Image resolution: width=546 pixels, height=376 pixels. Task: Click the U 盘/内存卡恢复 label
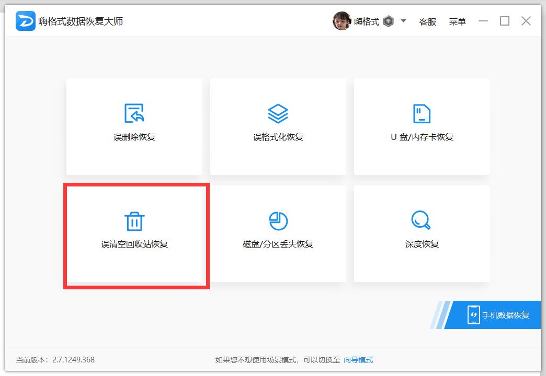click(422, 137)
